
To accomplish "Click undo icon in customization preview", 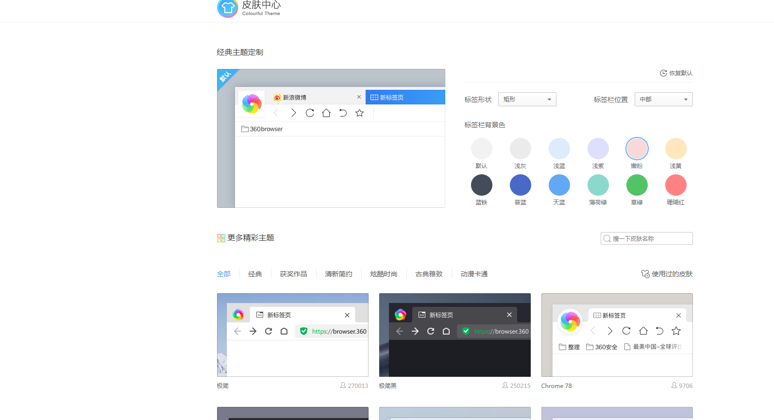I will (x=343, y=113).
